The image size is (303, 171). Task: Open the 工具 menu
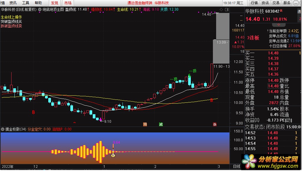[x=26, y=3]
